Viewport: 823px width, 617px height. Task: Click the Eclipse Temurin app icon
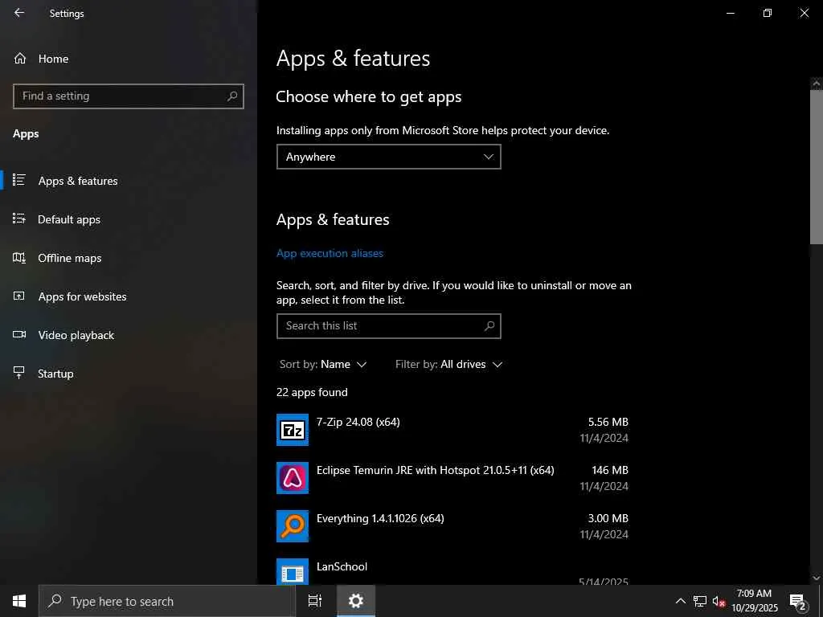293,478
